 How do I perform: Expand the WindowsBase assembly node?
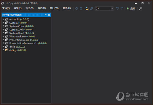click(x=3, y=36)
